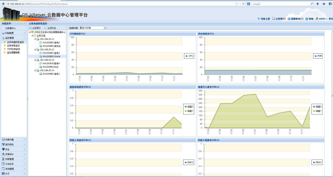
Task: Select 应用进程监控 in the monitoring menu
Action: pos(13,45)
